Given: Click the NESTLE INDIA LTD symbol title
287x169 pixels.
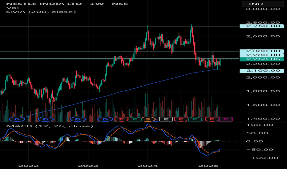Looking at the screenshot, I should tap(44, 4).
